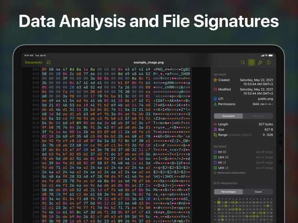This screenshot has height=223, width=298.
Task: Switch byte frequencies to Count
Action: [x=258, y=192]
